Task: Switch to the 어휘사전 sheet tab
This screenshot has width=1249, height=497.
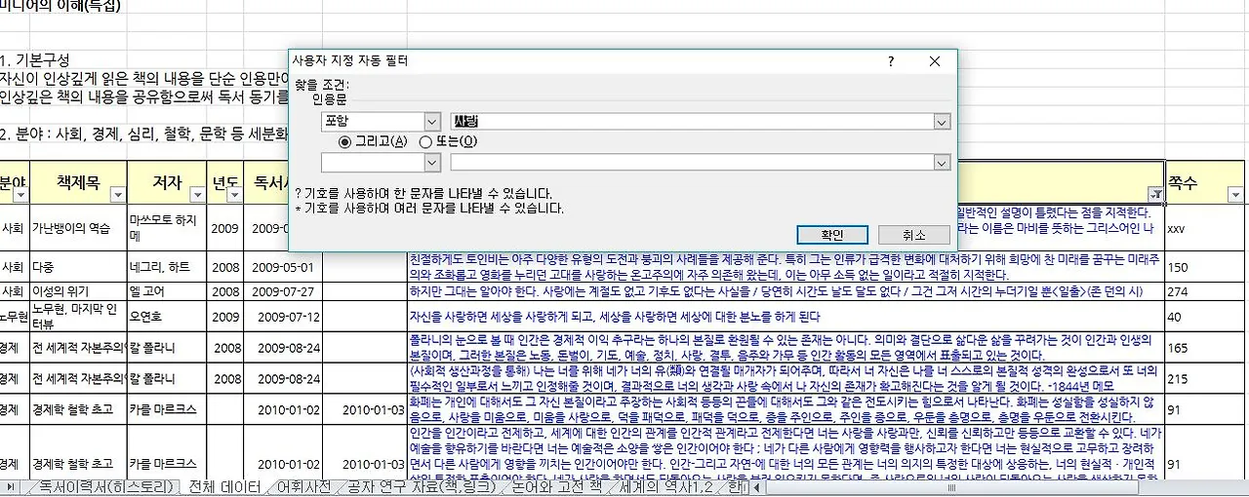Action: click(x=303, y=487)
